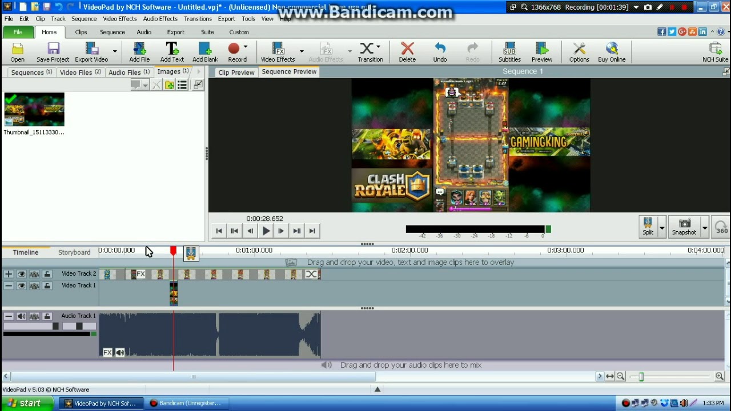Open the Subtitles tool

[509, 52]
